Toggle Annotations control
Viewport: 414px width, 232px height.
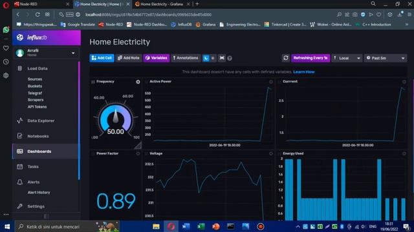[186, 58]
